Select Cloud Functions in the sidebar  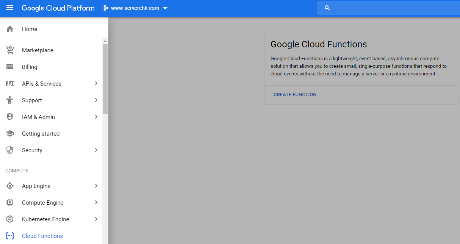(x=42, y=236)
